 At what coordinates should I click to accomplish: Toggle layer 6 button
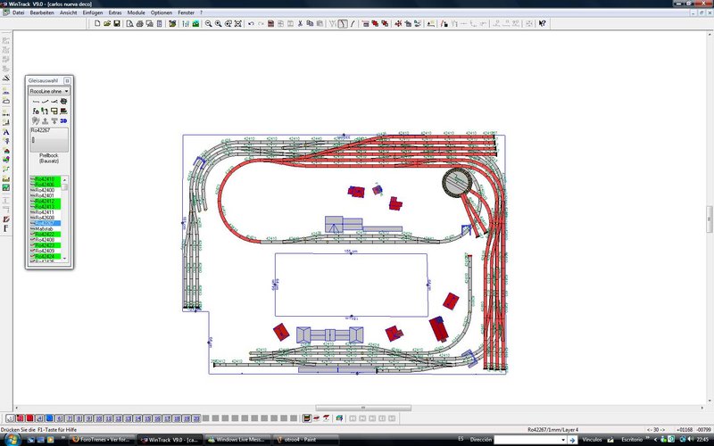tap(59, 418)
